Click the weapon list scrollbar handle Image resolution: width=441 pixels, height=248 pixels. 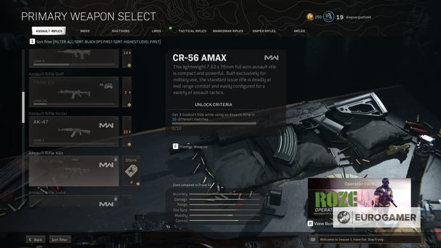(x=24, y=107)
